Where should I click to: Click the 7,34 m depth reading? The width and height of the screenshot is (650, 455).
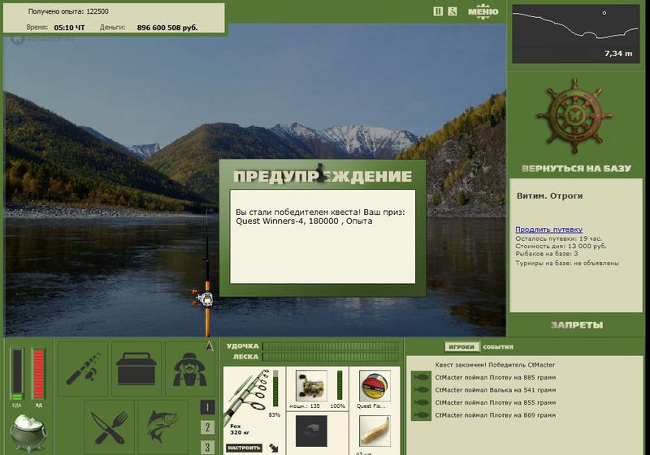point(618,53)
